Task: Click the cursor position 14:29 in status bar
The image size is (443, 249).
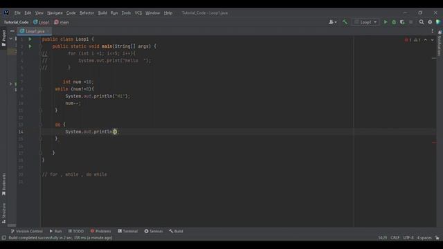Action: (382, 238)
